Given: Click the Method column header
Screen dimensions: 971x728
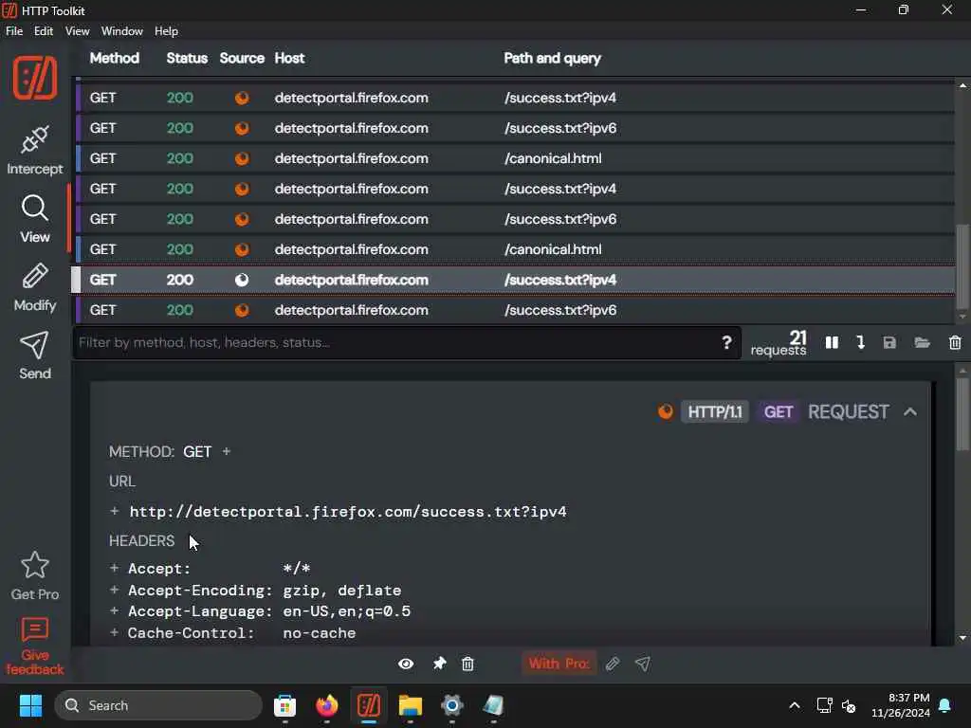Looking at the screenshot, I should 115,58.
